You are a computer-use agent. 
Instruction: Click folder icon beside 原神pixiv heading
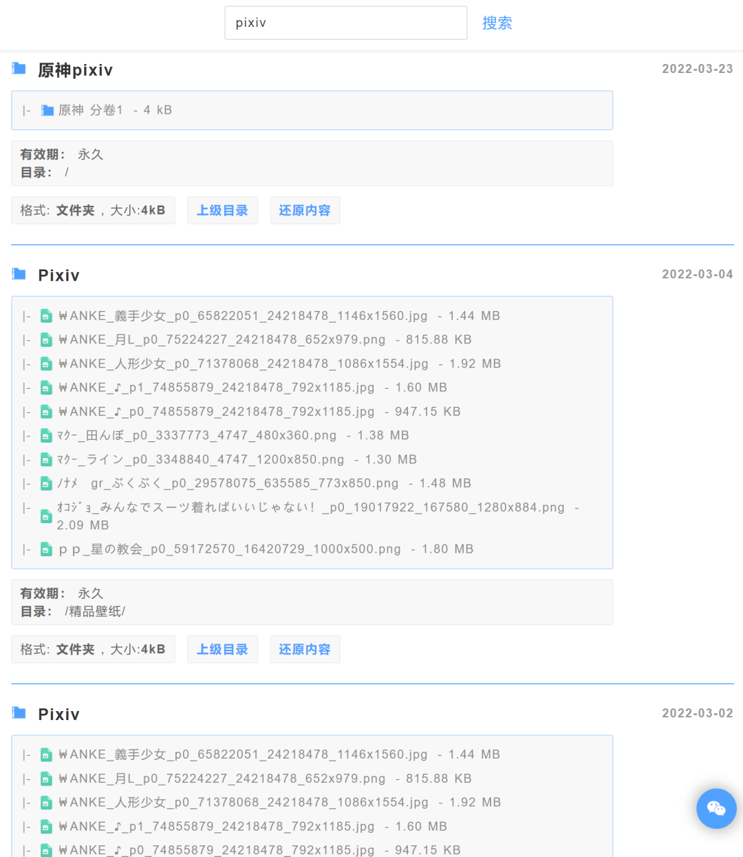tap(19, 69)
